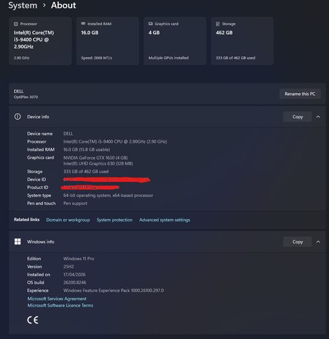Click the 'Pen support' value
329x339 pixels.
click(x=75, y=203)
